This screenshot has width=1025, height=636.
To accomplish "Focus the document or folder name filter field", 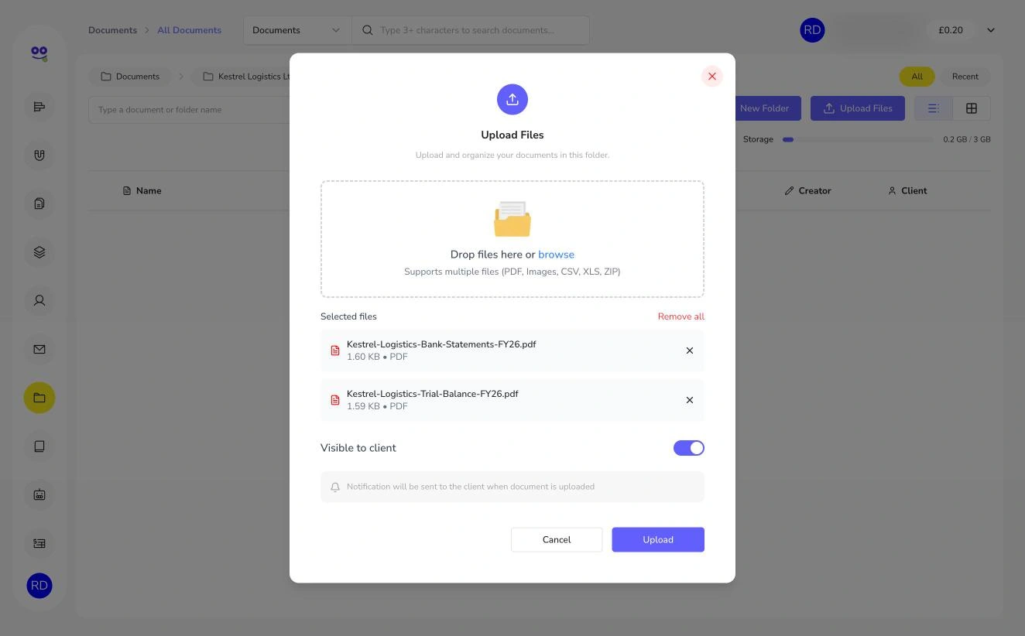I will point(190,110).
